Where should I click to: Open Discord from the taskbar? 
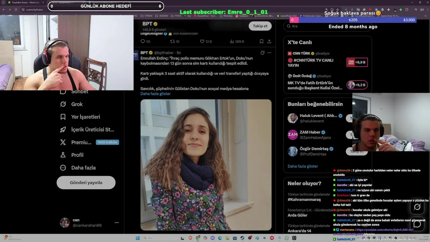pyautogui.click(x=213, y=238)
